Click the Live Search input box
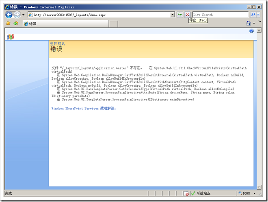 pyautogui.click(x=220, y=15)
